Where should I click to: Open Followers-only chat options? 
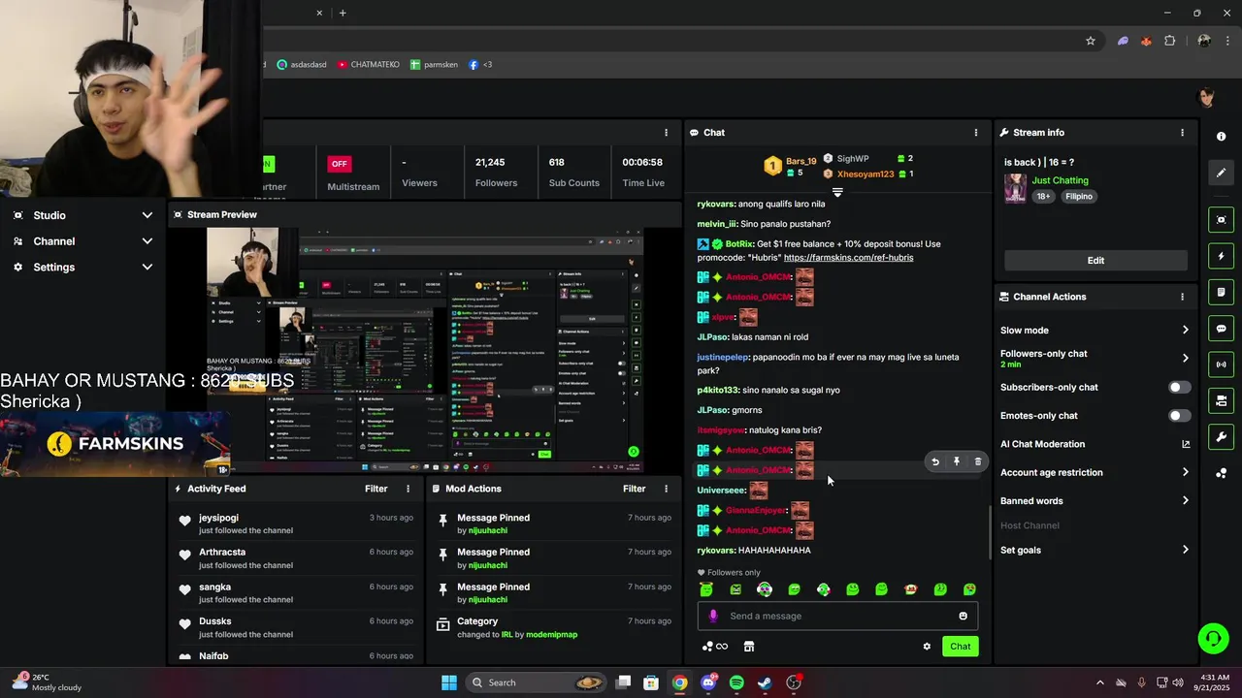1095,358
